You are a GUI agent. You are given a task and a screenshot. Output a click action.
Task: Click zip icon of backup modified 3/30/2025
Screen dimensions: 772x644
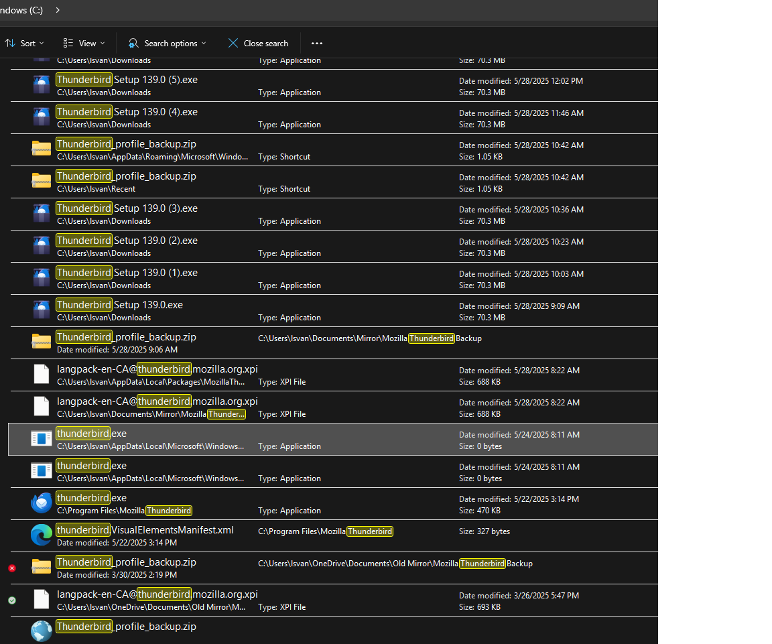[42, 567]
